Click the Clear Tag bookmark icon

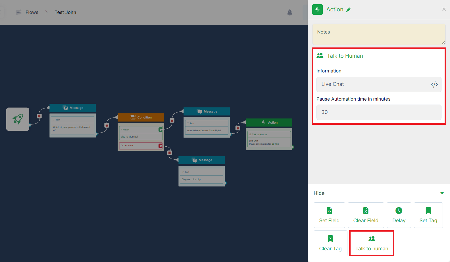click(330, 239)
